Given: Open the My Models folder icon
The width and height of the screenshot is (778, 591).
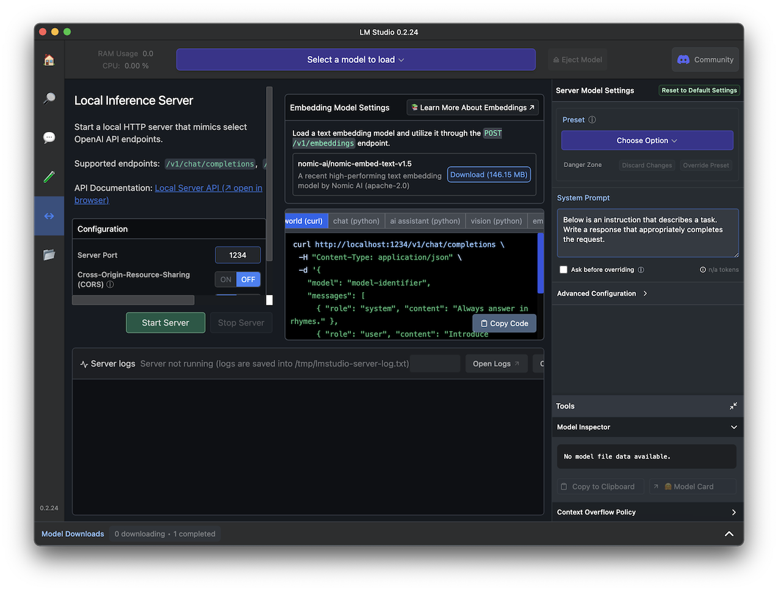Looking at the screenshot, I should click(49, 255).
